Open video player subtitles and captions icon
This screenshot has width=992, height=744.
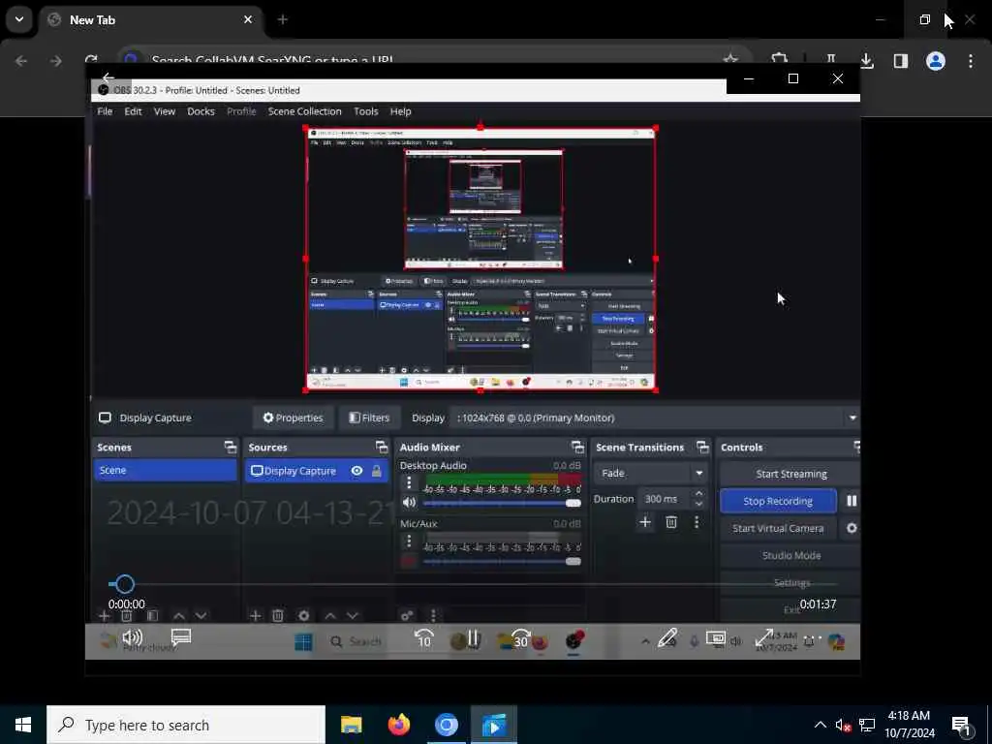coord(181,637)
